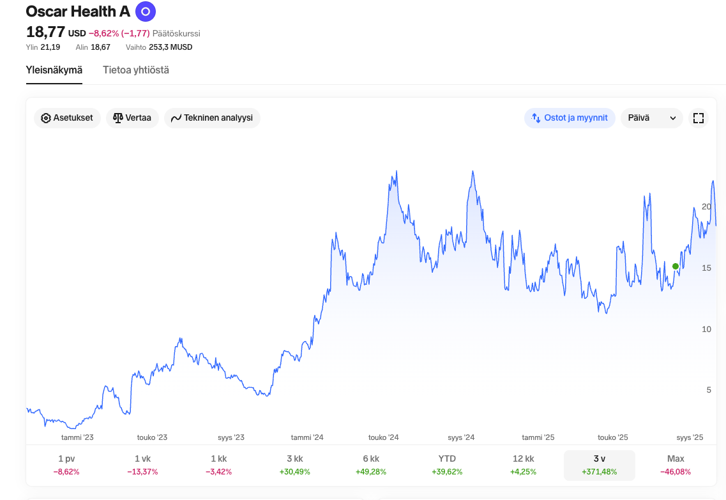
Task: Select the YTD time range
Action: coord(447,465)
